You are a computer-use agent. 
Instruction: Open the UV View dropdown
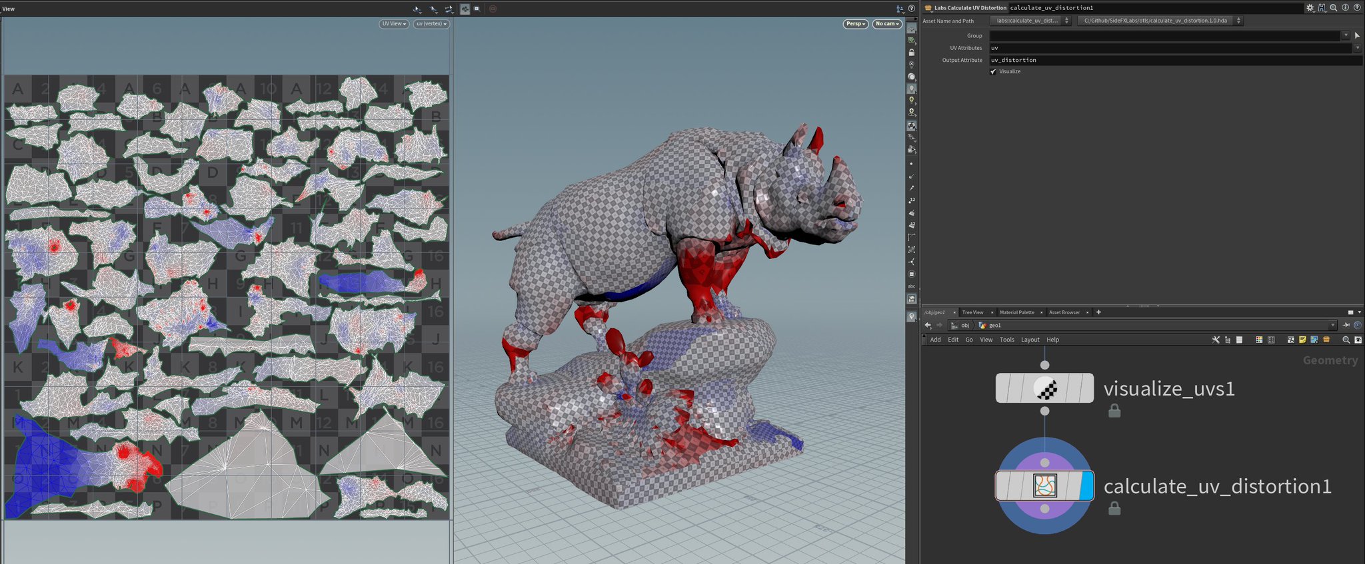[x=394, y=23]
